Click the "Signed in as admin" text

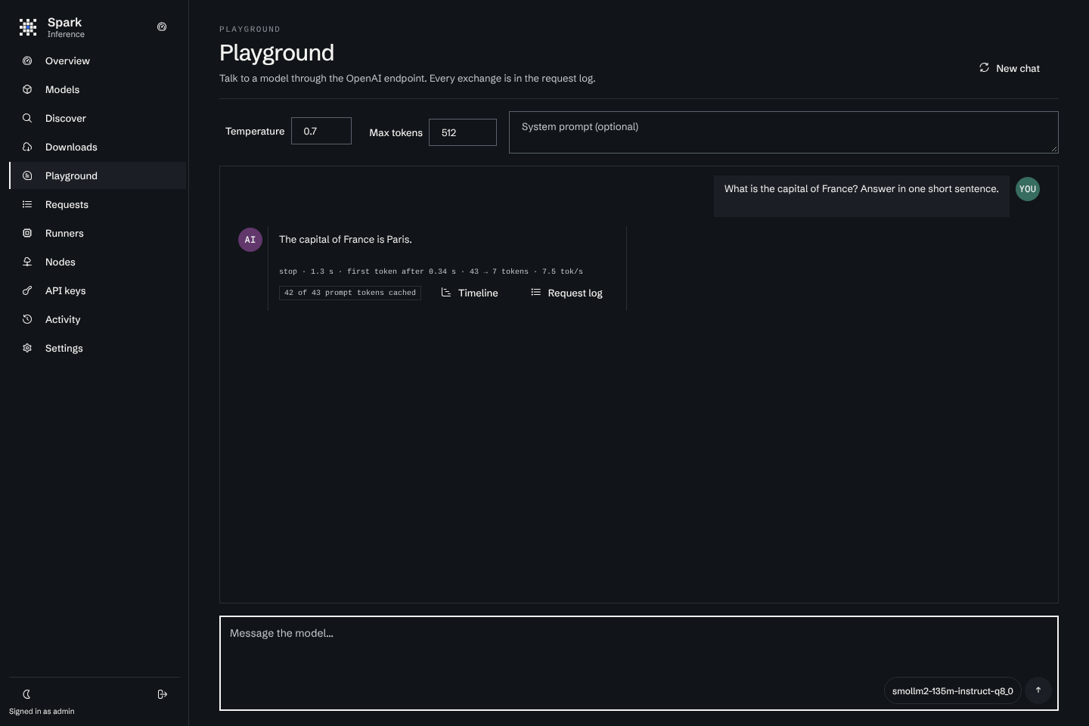pyautogui.click(x=42, y=711)
